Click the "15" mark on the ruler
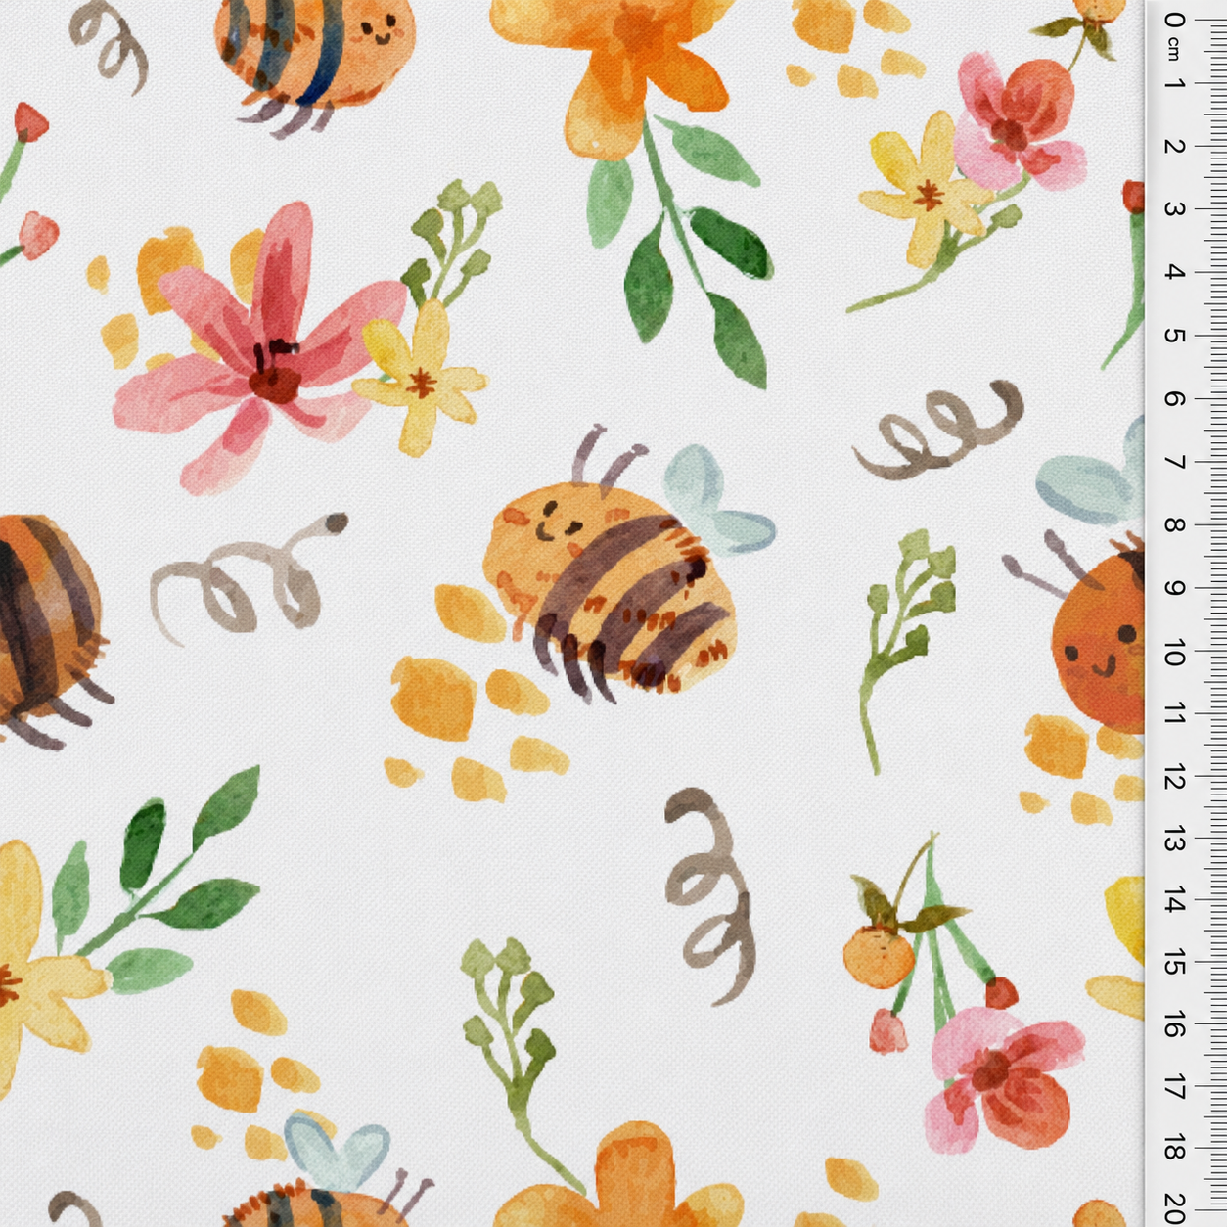Image resolution: width=1227 pixels, height=1227 pixels. [1174, 964]
